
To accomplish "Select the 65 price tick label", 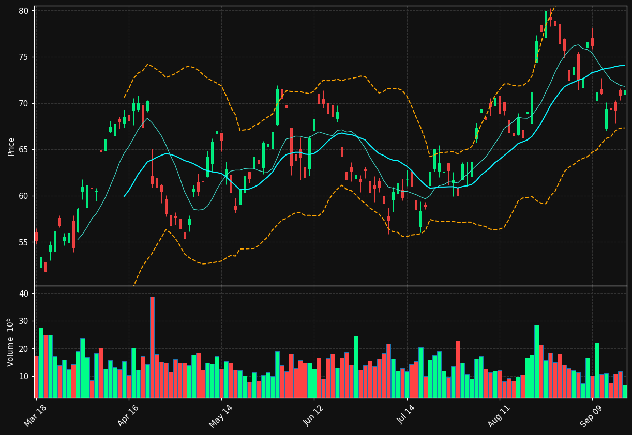I will (25, 150).
